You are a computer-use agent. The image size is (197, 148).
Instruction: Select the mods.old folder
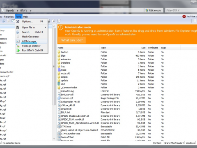click(x=66, y=73)
